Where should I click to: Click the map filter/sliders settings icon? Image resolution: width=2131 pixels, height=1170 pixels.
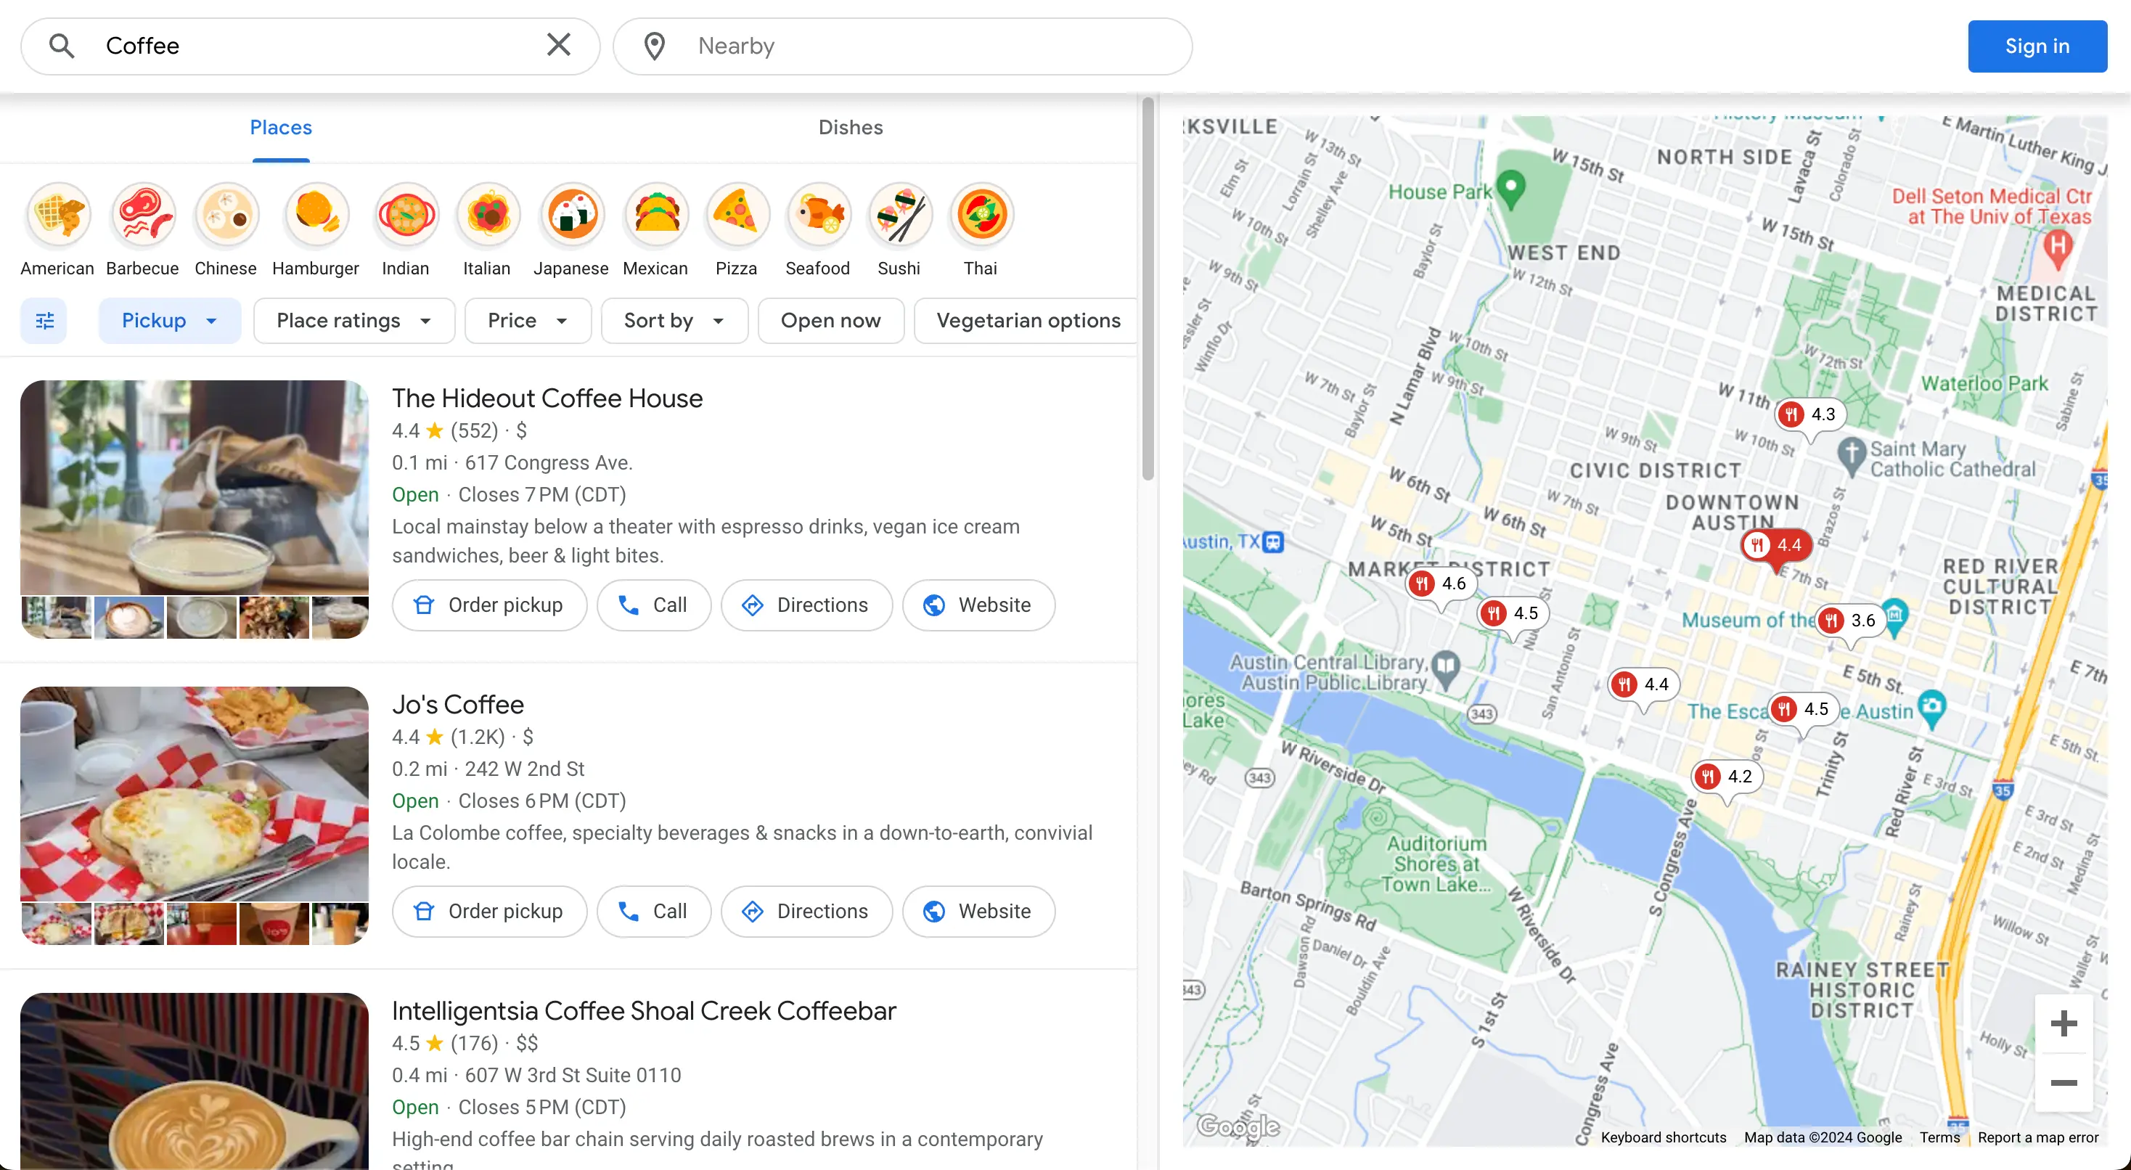tap(45, 320)
